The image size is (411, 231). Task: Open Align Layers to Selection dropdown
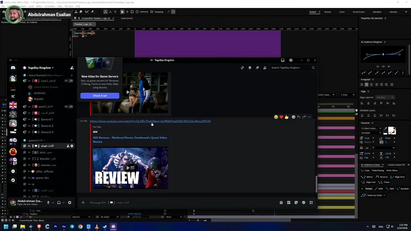coord(385,97)
